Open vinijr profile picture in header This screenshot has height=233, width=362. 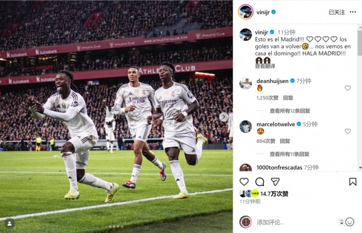tap(246, 12)
